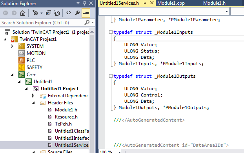
Task: Click the Back navigation arrow in Solution Explorer
Action: tap(5, 13)
